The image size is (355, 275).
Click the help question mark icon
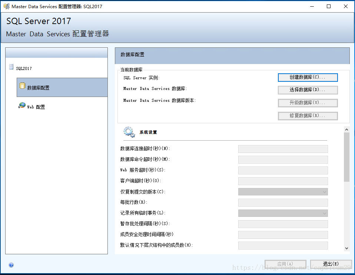pos(11,265)
